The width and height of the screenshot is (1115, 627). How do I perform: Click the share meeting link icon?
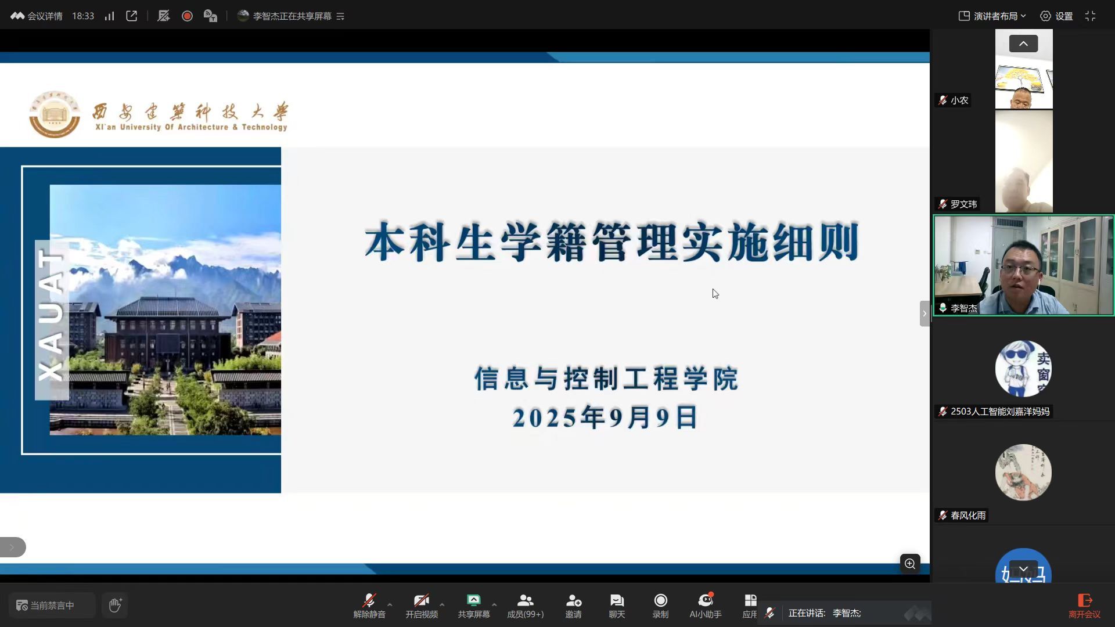[x=132, y=16]
